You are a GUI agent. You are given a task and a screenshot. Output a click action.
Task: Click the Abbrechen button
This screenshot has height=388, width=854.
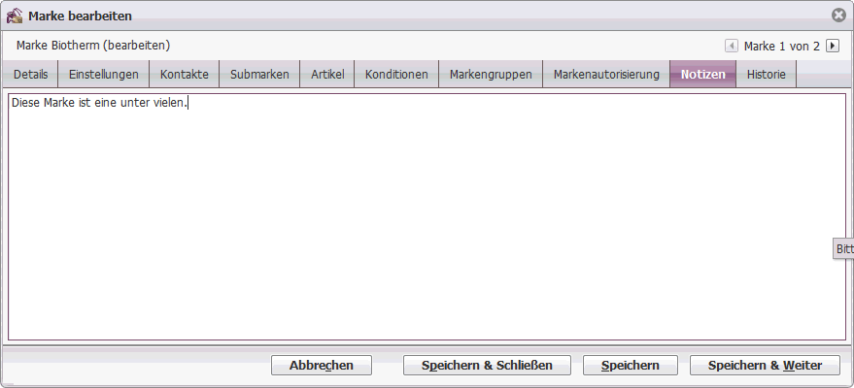[x=322, y=365]
